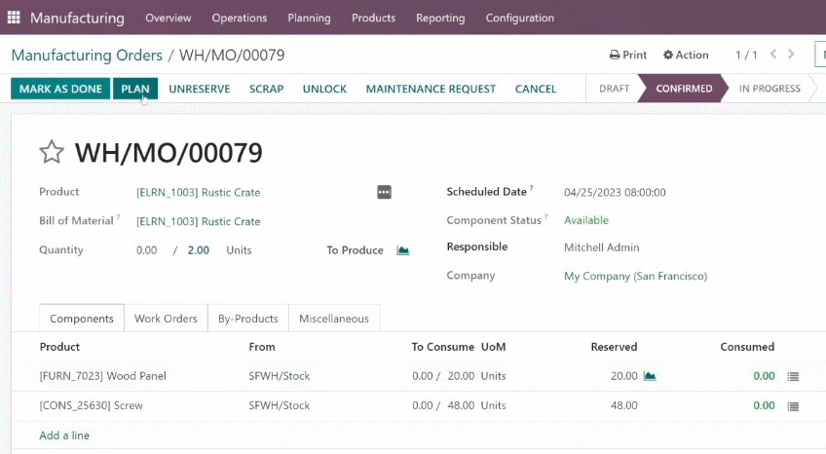Open the Action gear dropdown

[686, 55]
